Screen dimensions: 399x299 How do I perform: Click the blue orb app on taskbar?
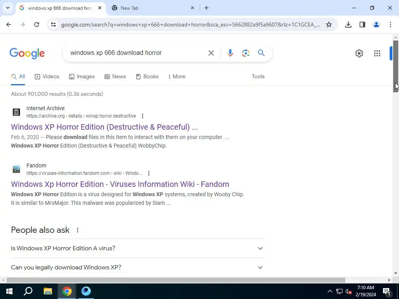(x=86, y=291)
